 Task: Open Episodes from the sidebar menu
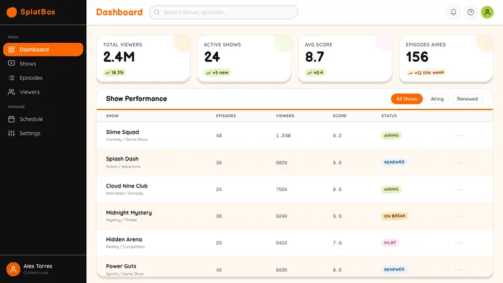43,77
